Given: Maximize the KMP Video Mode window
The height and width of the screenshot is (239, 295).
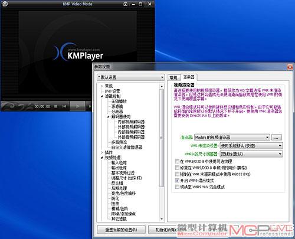Looking at the screenshot, I should pyautogui.click(x=140, y=4).
